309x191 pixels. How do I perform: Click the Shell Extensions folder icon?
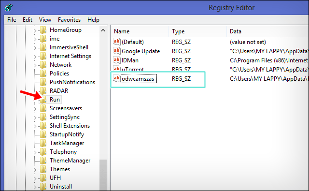tap(43, 126)
